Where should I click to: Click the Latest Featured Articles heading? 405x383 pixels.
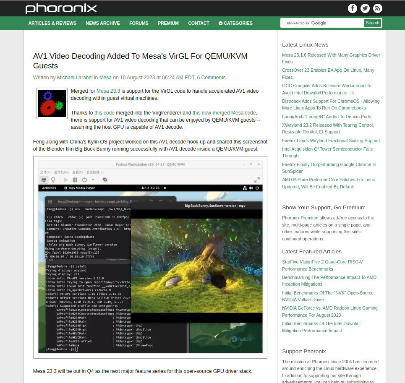coord(312,251)
